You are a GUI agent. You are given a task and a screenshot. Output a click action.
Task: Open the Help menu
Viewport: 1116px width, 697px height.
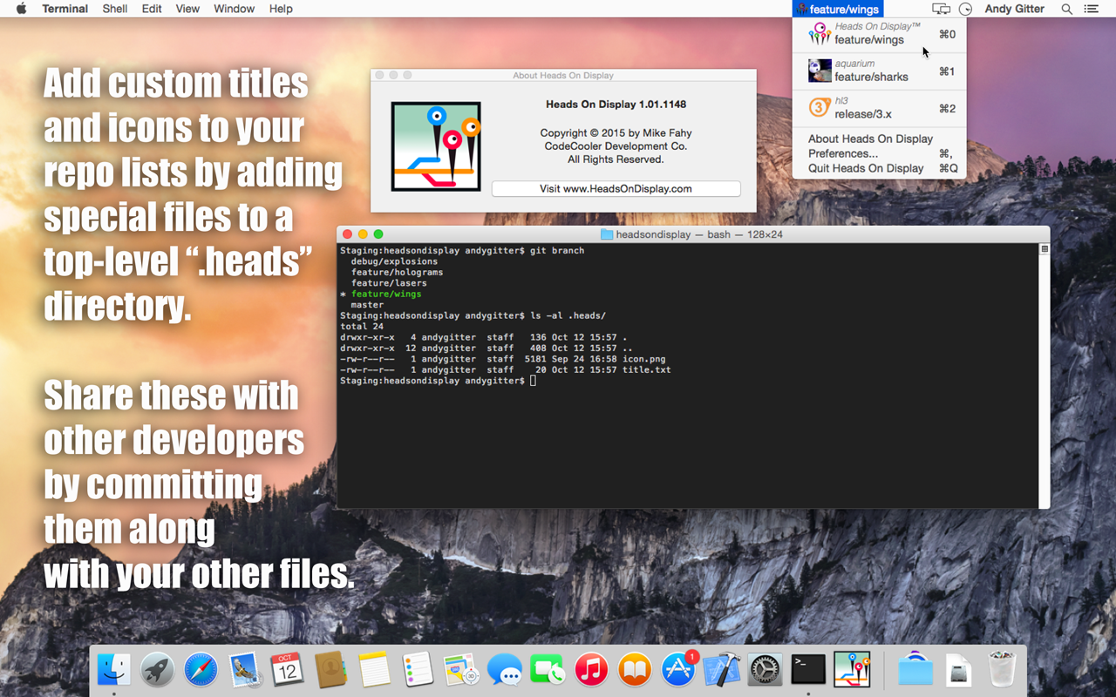(281, 9)
